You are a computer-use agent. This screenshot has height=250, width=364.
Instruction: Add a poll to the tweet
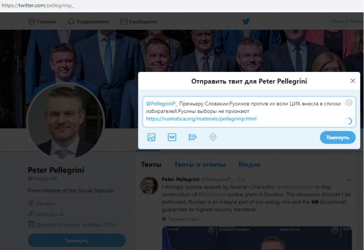click(x=192, y=138)
